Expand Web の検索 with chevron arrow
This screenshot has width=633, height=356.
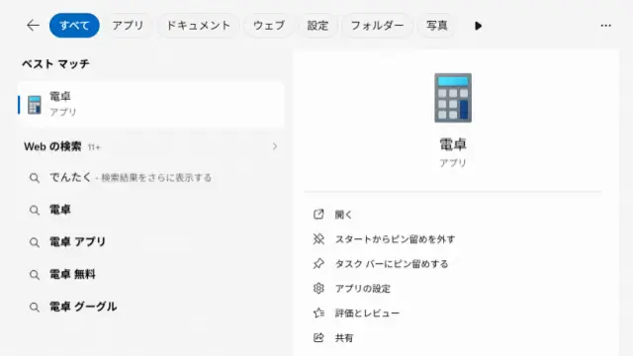tap(275, 146)
